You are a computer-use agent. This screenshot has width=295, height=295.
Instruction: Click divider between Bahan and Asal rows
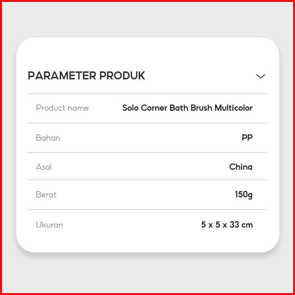tap(147, 152)
